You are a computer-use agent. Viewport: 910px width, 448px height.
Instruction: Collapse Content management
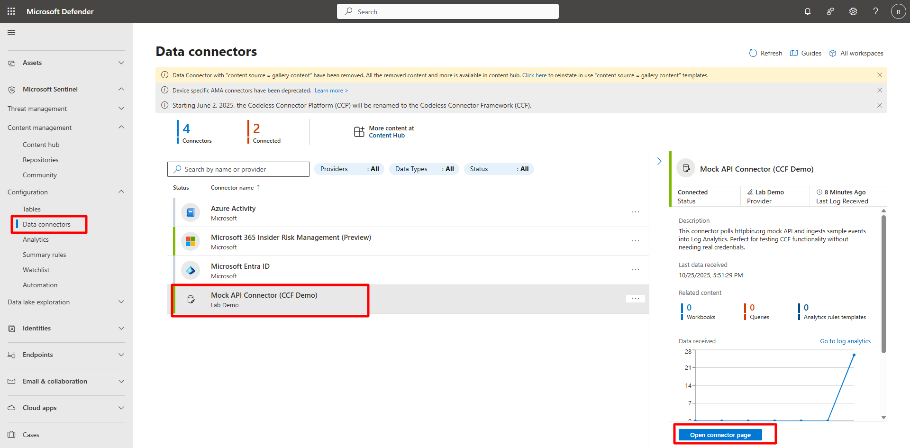tap(121, 127)
